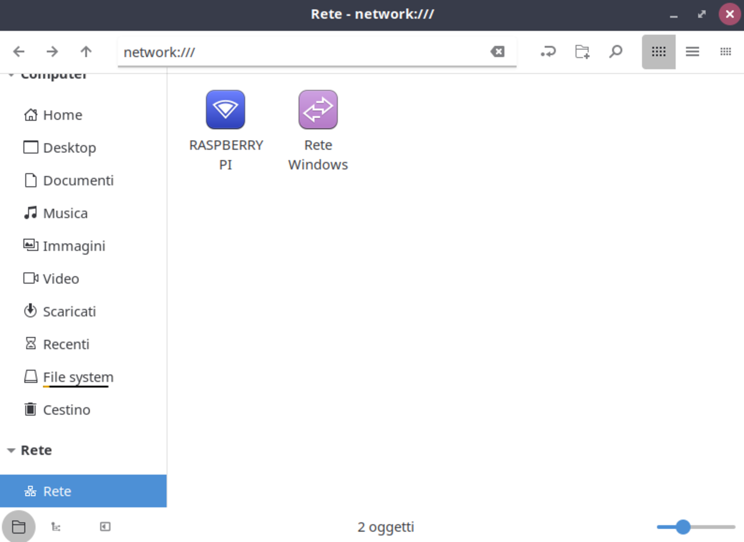Go up one directory level

point(86,52)
